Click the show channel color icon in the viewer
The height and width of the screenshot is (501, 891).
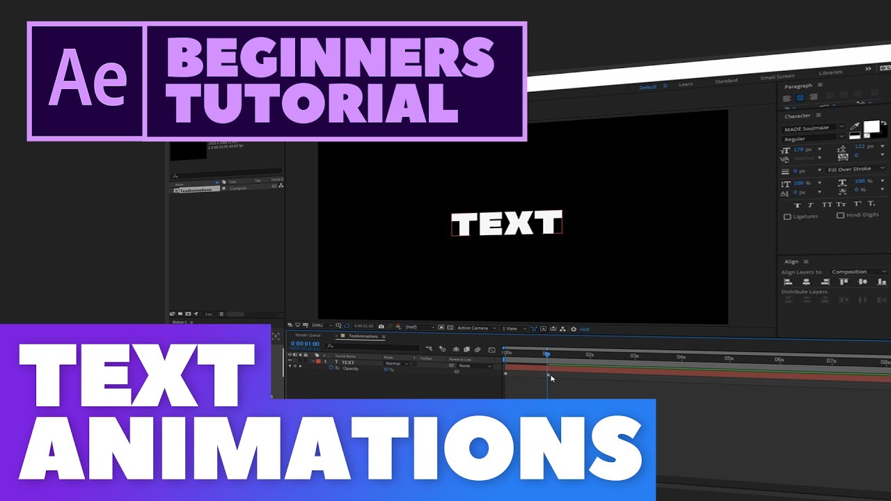click(x=398, y=327)
